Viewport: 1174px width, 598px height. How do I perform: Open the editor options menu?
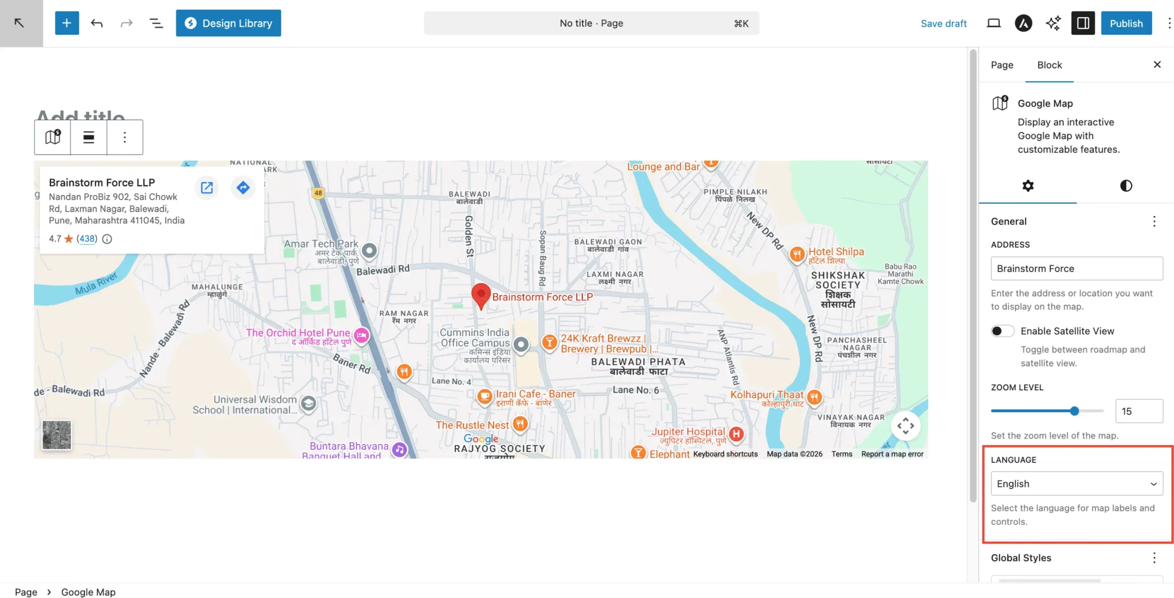click(x=1169, y=23)
